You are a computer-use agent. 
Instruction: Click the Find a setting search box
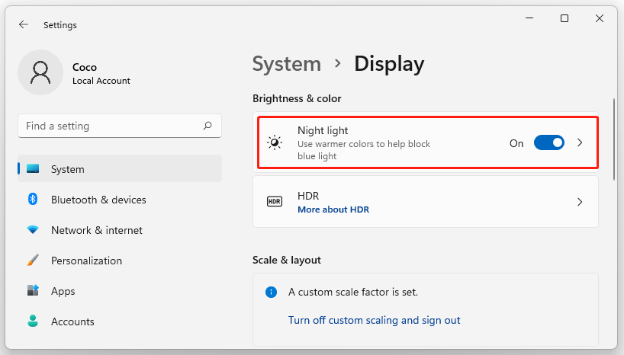click(120, 126)
